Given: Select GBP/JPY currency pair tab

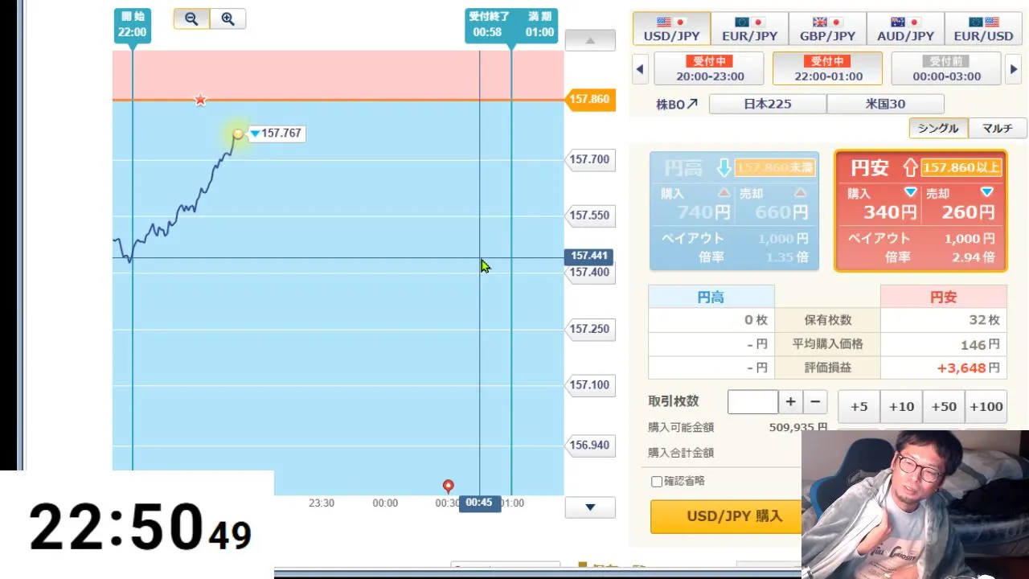Looking at the screenshot, I should (x=827, y=29).
